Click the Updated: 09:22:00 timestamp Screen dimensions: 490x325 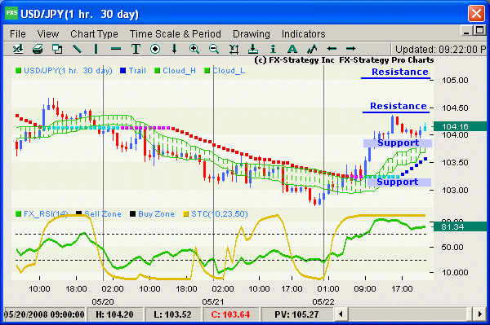click(x=440, y=49)
